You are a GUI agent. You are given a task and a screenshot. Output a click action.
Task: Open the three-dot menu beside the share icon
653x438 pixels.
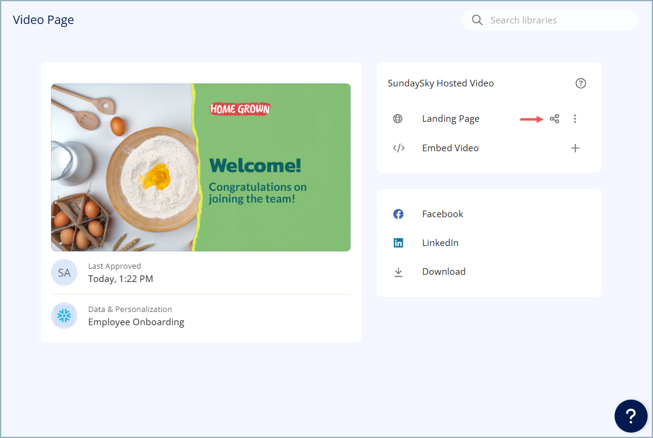click(575, 118)
